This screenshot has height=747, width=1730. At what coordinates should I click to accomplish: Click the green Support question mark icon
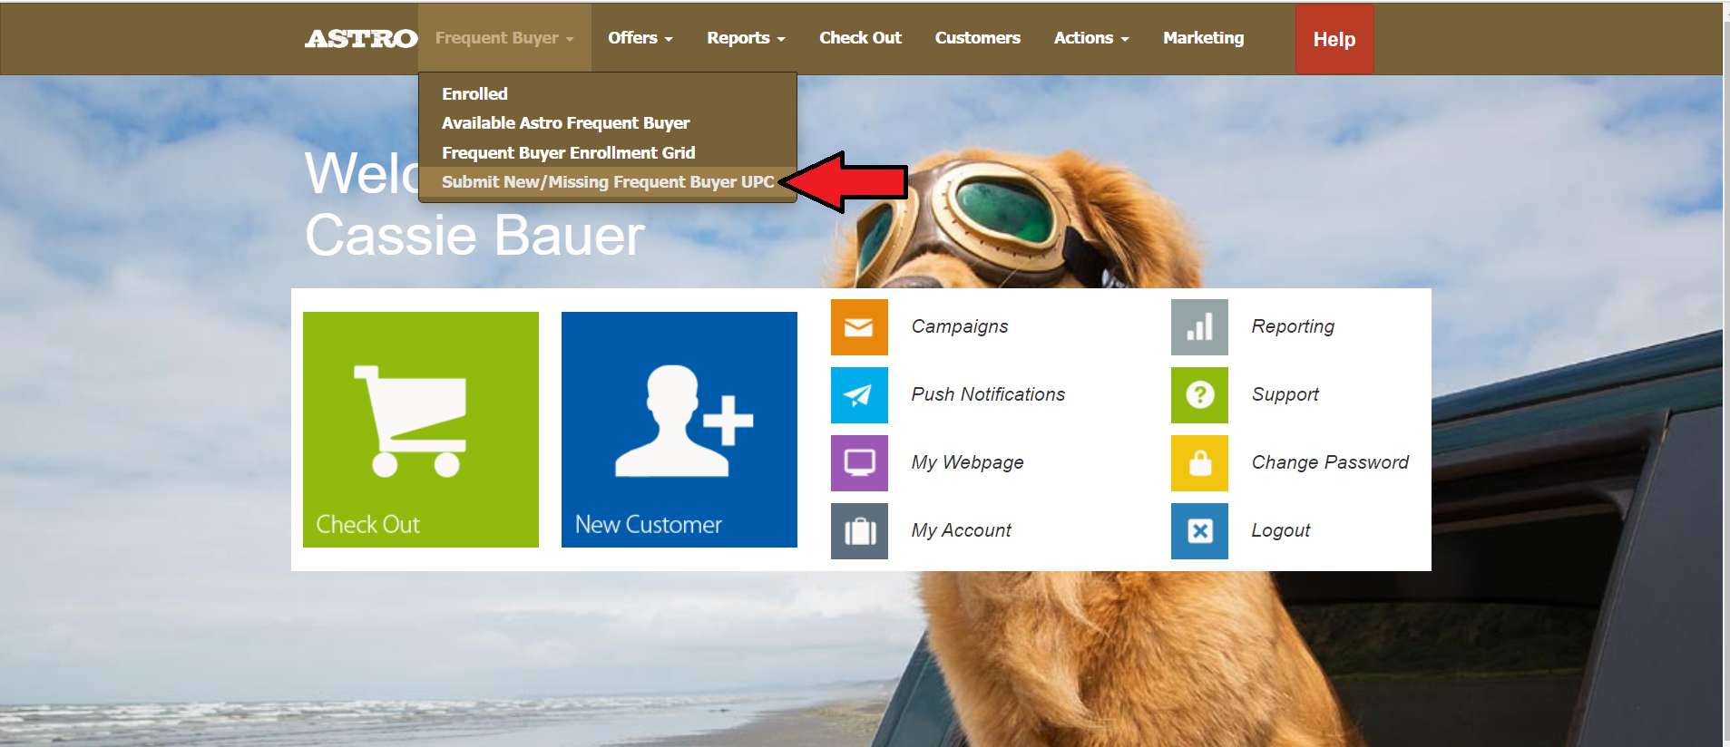click(x=1199, y=395)
